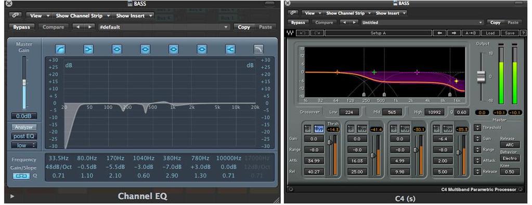This screenshot has height=205, width=532.
Task: Enable the low-pass filter band in Channel EQ
Action: (x=258, y=50)
